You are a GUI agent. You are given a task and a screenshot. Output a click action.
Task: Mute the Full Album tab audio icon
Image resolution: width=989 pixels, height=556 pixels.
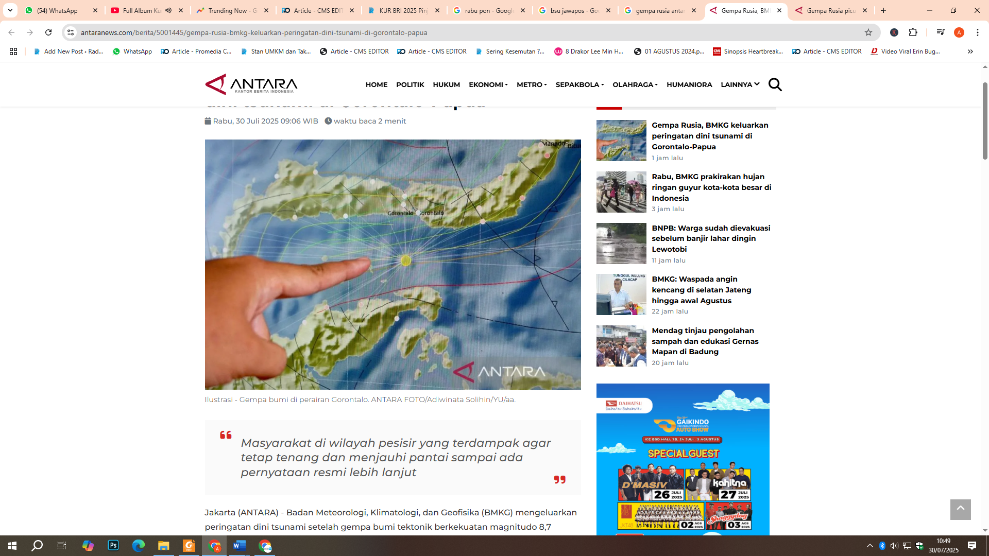[168, 10]
